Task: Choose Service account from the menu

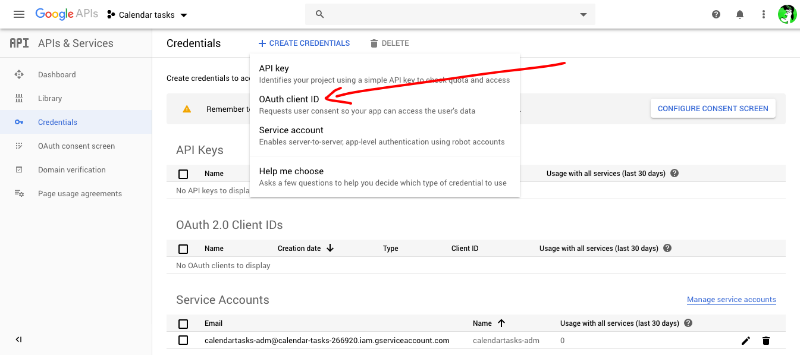Action: point(385,136)
